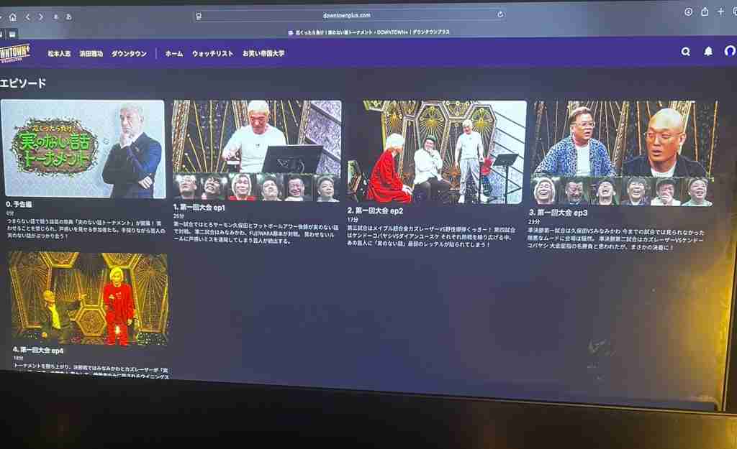This screenshot has height=449, width=737.
Task: Play the 第一回大会 ep1 thumbnail
Action: pyautogui.click(x=257, y=151)
